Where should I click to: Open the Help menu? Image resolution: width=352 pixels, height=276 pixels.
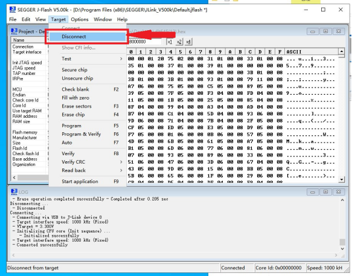point(122,19)
